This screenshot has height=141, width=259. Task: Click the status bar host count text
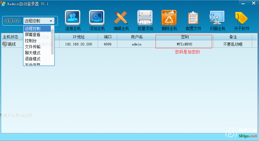pos(16,115)
